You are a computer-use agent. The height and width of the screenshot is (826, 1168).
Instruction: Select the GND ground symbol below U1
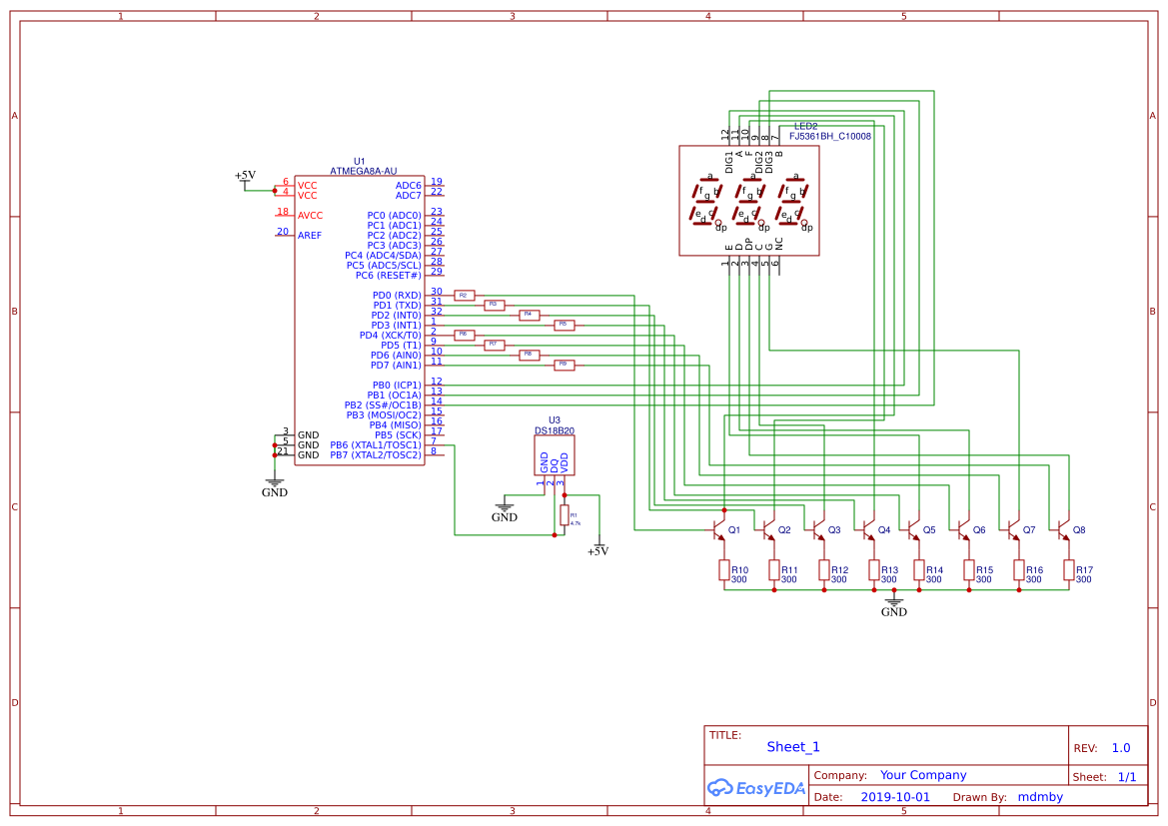(275, 481)
